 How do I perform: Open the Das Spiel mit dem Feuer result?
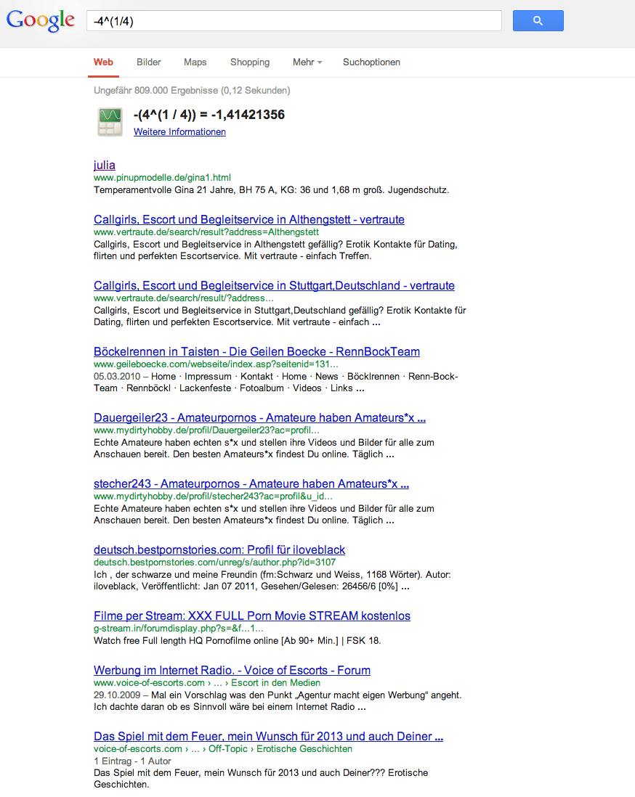268,737
